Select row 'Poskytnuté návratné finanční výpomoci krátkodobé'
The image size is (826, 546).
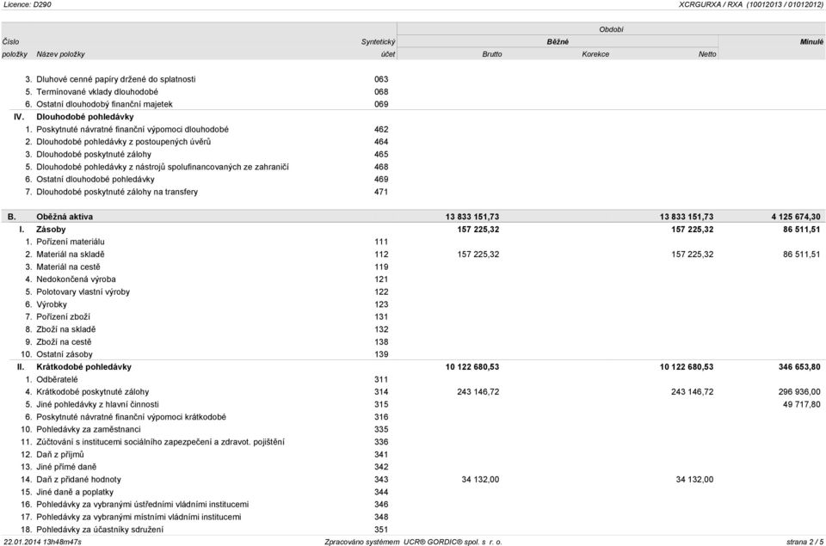click(x=413, y=417)
